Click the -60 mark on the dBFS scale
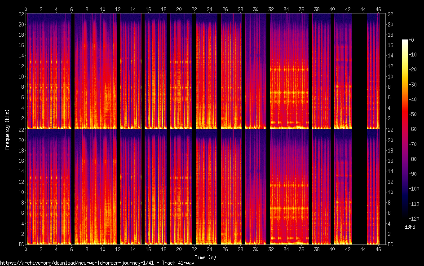The image size is (424, 266). (411, 129)
